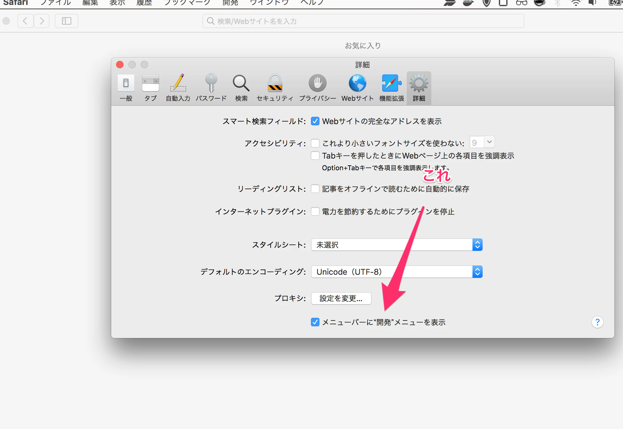Open the 検索 (Search) magnifier pane
This screenshot has width=623, height=429.
[x=241, y=88]
